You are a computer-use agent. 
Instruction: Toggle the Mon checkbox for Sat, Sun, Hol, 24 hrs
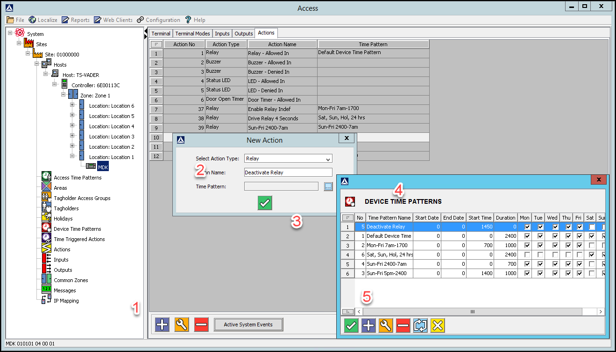pyautogui.click(x=527, y=255)
